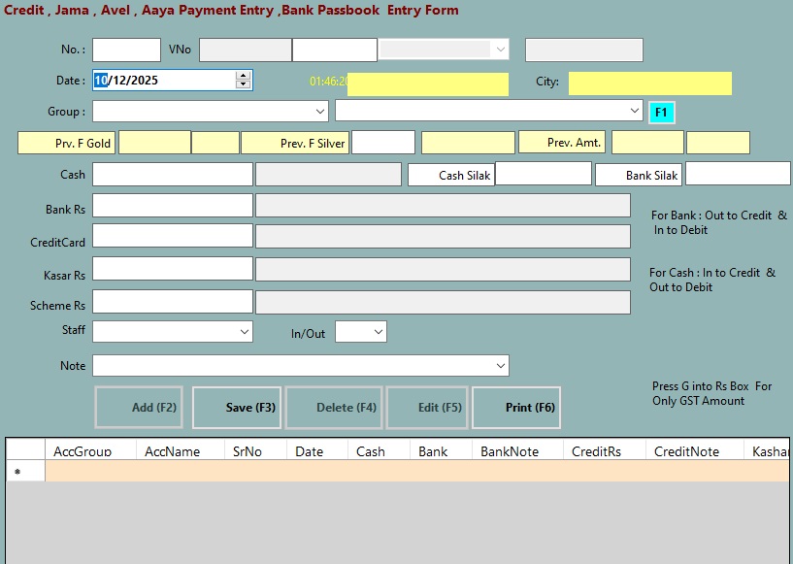Open the account name dropdown beside F1
Screen dimensions: 793x564
(635, 111)
